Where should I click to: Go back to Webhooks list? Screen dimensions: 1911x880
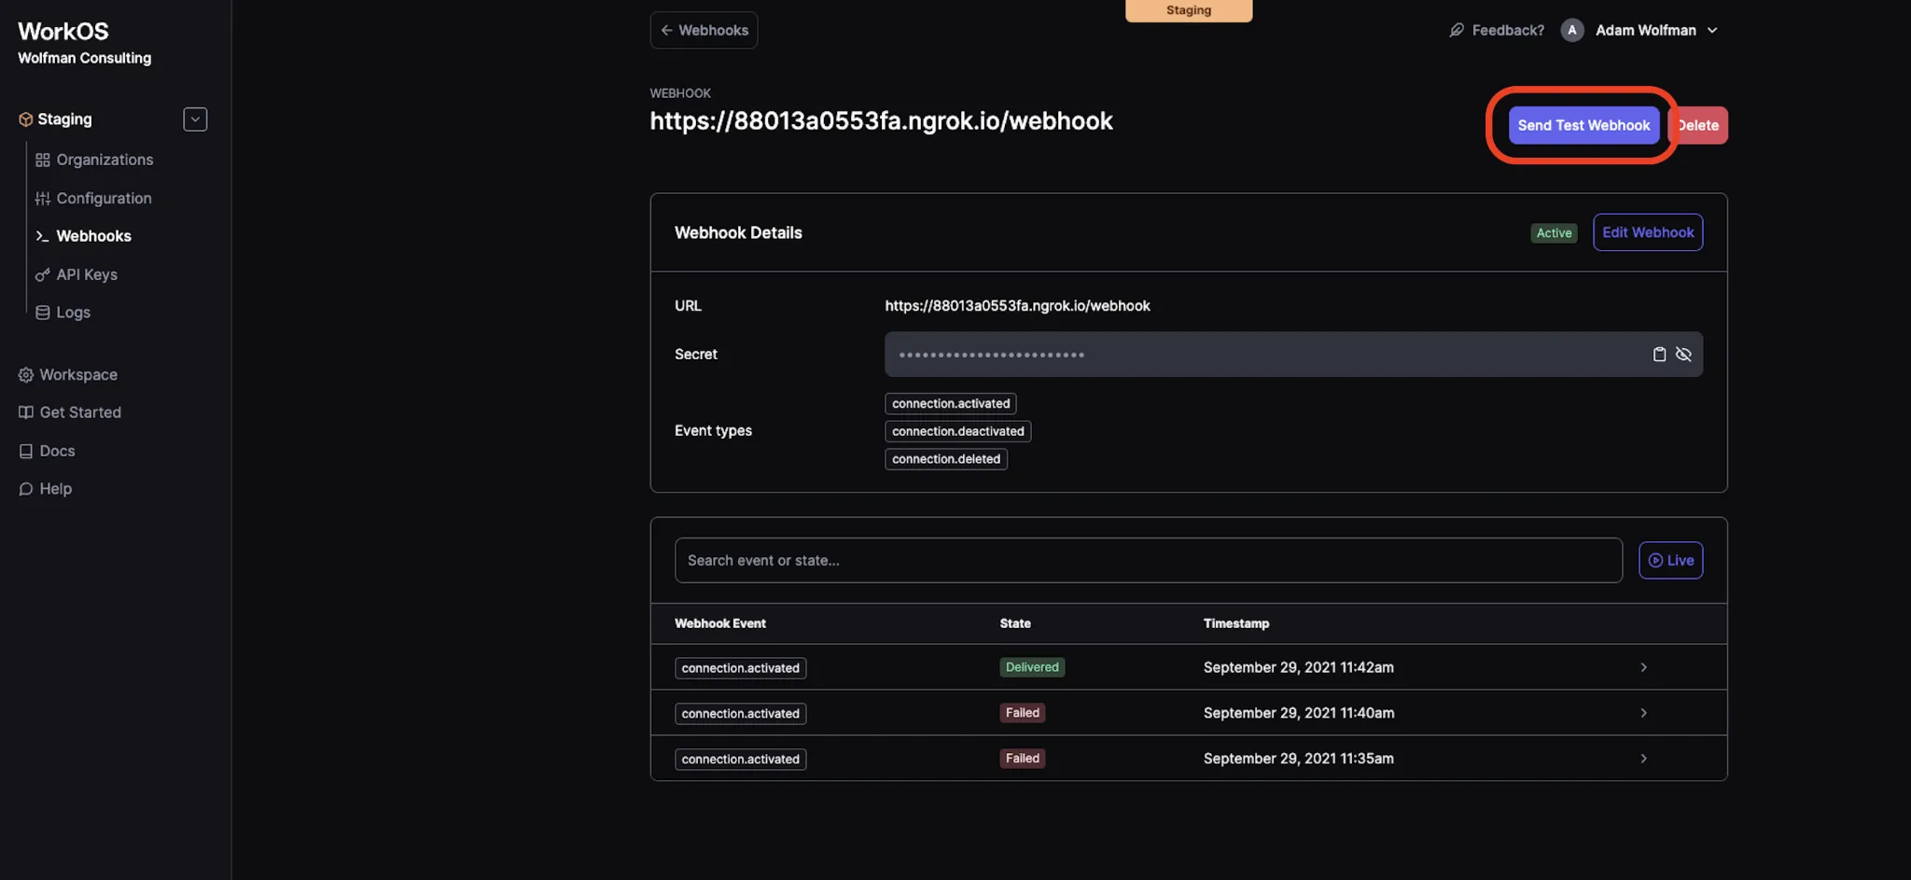(x=704, y=30)
